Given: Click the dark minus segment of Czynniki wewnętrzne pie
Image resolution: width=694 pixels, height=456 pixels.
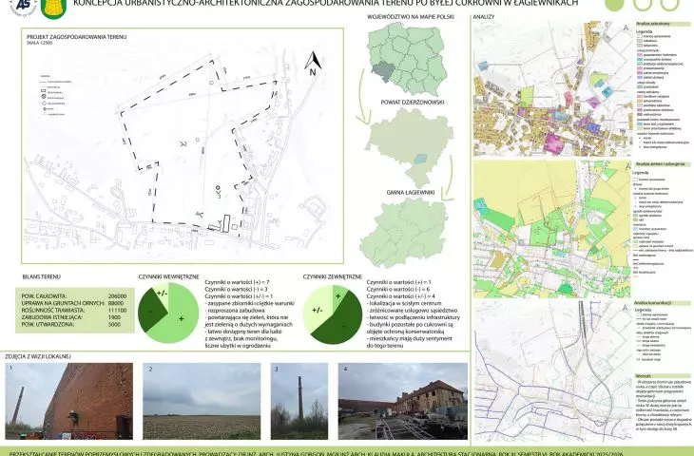Looking at the screenshot, I should coord(149,313).
